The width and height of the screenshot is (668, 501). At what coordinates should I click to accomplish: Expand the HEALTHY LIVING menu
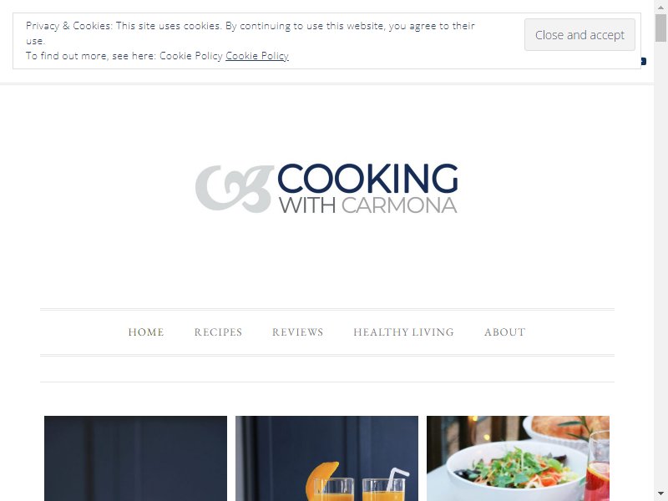pos(404,332)
